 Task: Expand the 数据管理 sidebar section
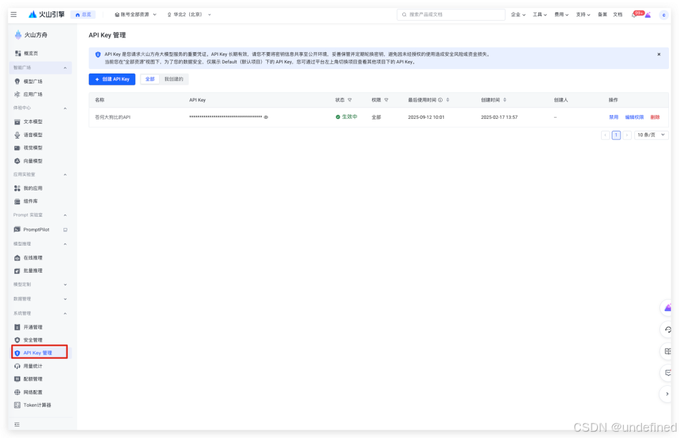point(65,299)
